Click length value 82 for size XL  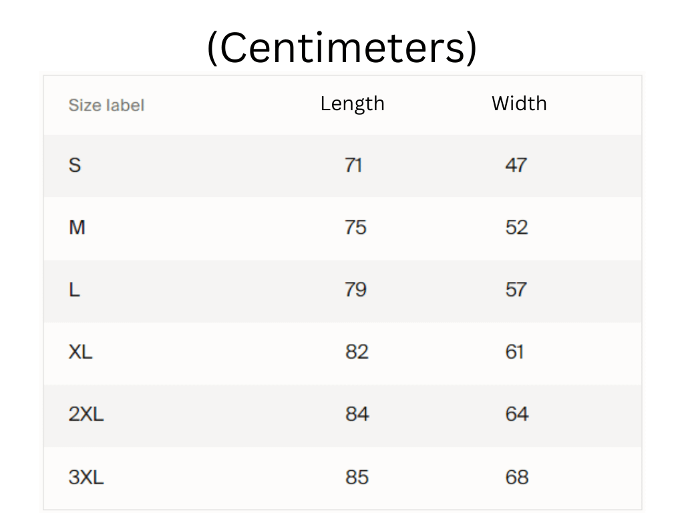[357, 352]
